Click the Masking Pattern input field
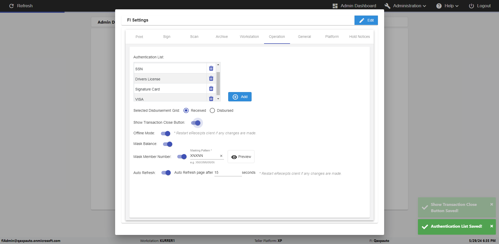 (x=204, y=156)
